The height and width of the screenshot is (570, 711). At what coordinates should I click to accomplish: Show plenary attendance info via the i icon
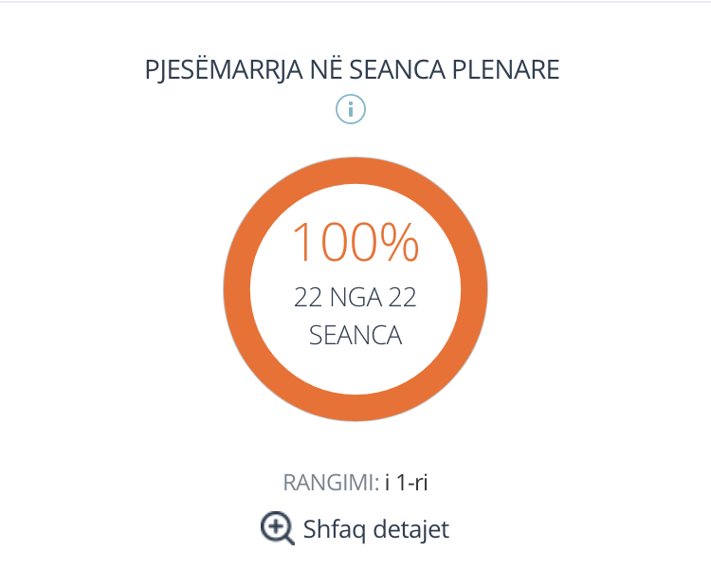click(x=351, y=109)
